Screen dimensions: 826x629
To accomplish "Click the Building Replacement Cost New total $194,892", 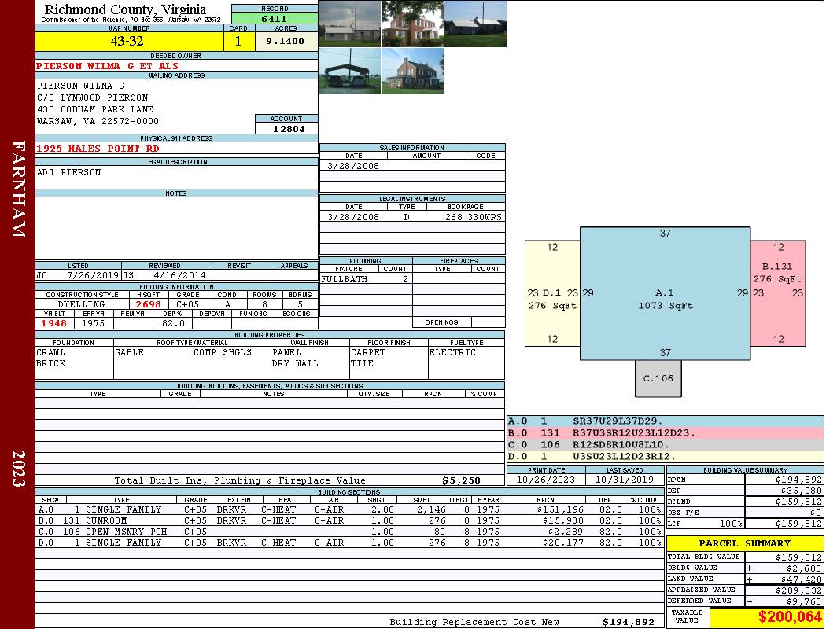I will (628, 622).
